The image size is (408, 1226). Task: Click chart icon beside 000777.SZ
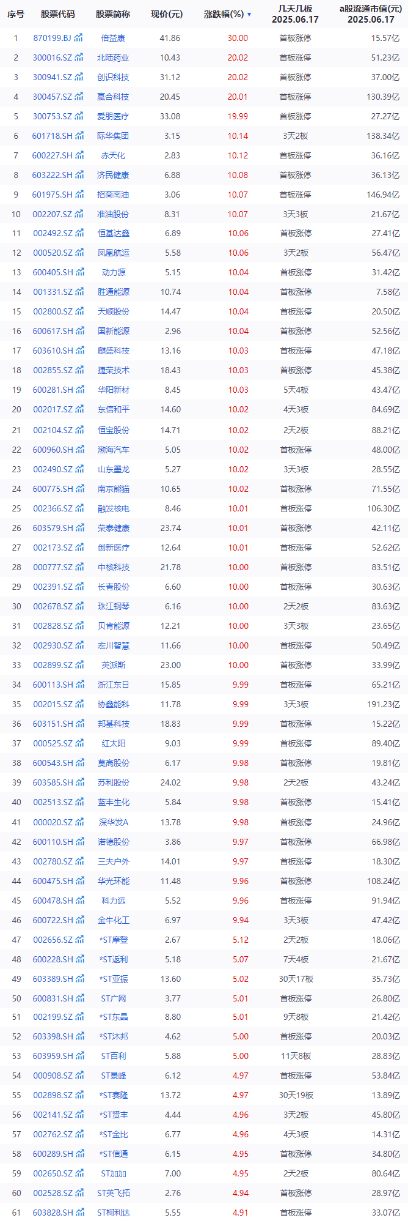[x=79, y=567]
